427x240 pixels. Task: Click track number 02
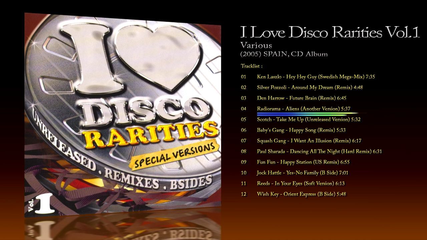pyautogui.click(x=243, y=87)
